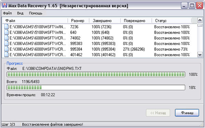Sort by the Файл column header
The height and width of the screenshot is (128, 205).
pos(35,20)
